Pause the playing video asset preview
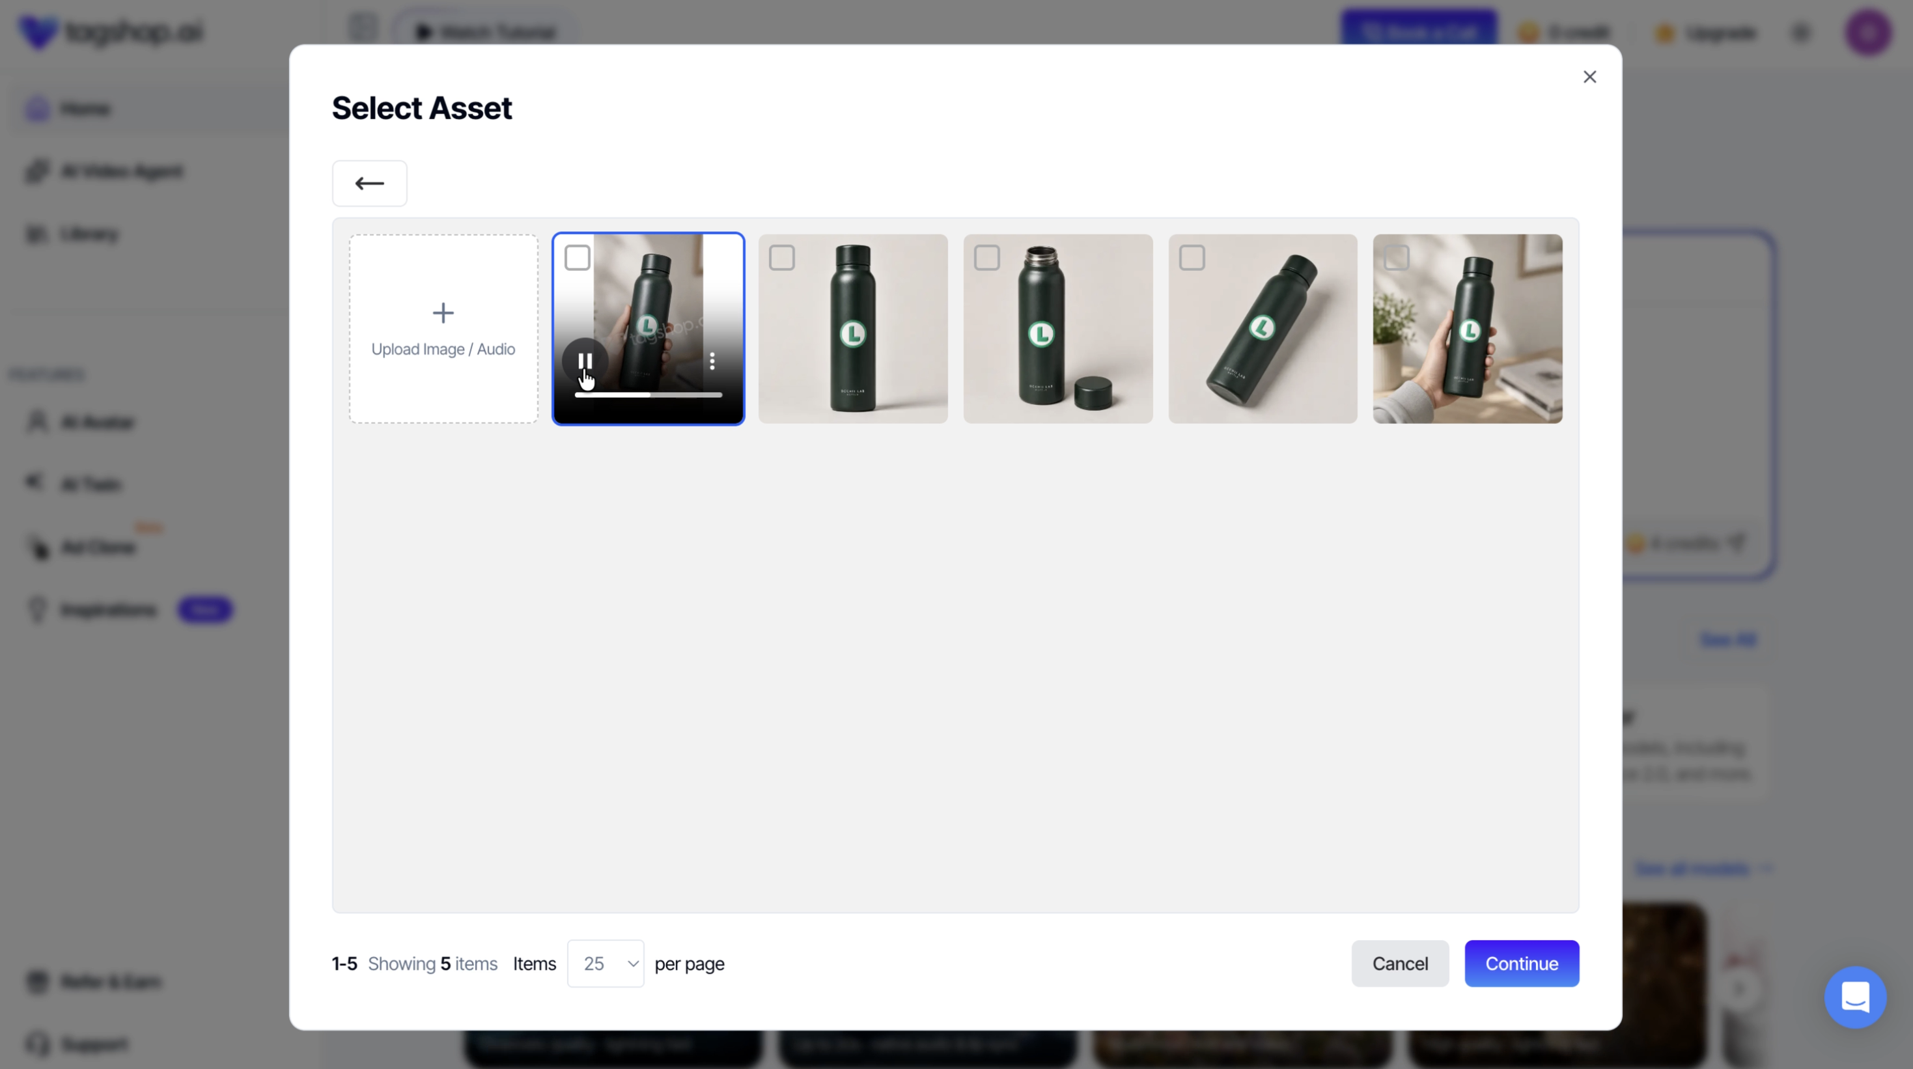1913x1069 pixels. pyautogui.click(x=585, y=361)
